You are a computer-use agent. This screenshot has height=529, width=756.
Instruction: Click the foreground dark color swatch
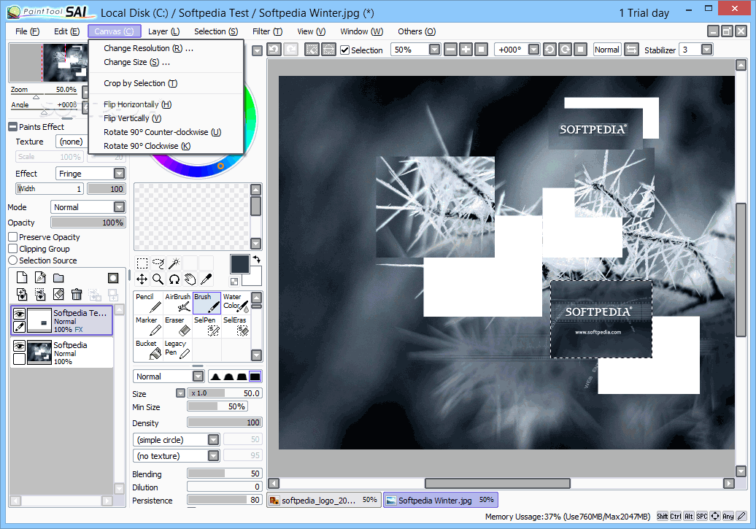point(239,264)
